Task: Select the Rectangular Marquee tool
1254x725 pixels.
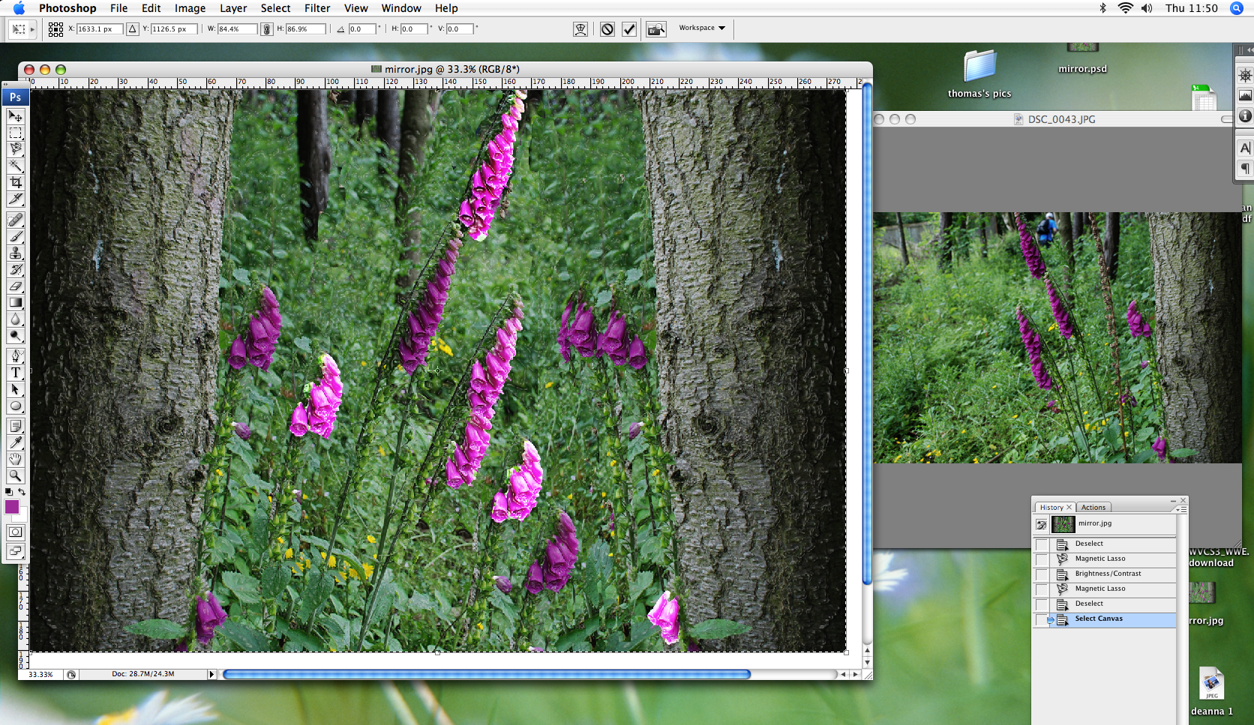Action: click(15, 133)
